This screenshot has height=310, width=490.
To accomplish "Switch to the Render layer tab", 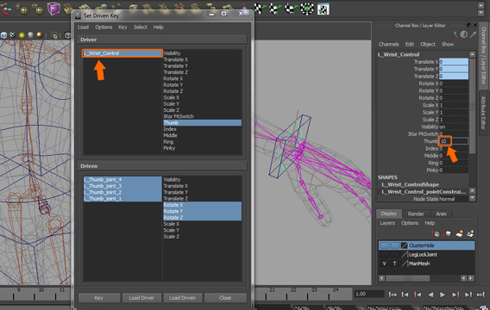I will (x=416, y=214).
